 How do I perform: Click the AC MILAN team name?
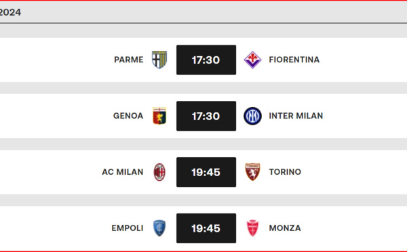click(123, 172)
